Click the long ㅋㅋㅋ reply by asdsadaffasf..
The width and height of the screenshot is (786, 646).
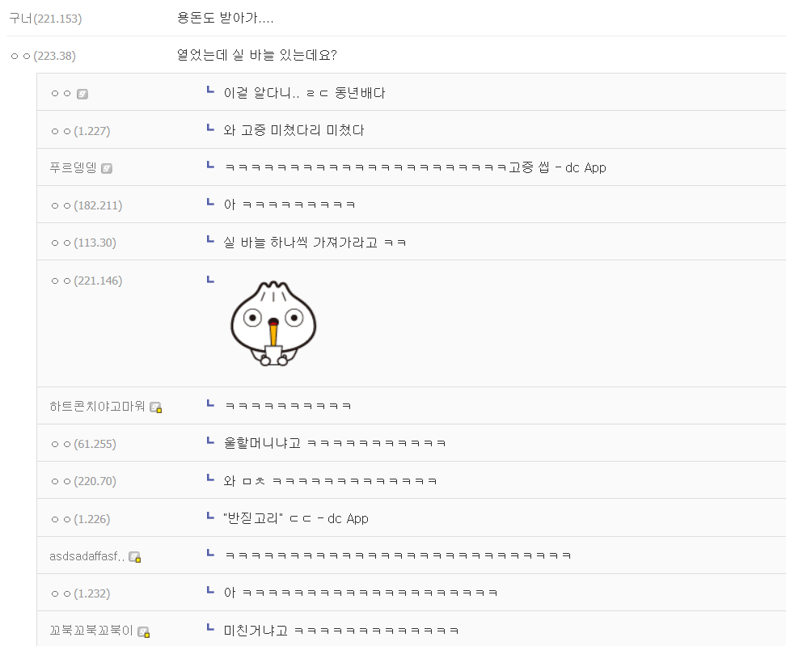point(398,555)
